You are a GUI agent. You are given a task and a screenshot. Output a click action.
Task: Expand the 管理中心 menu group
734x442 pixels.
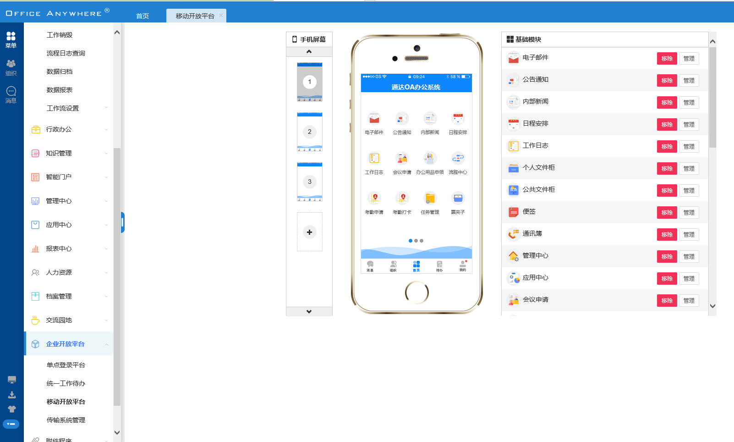69,201
